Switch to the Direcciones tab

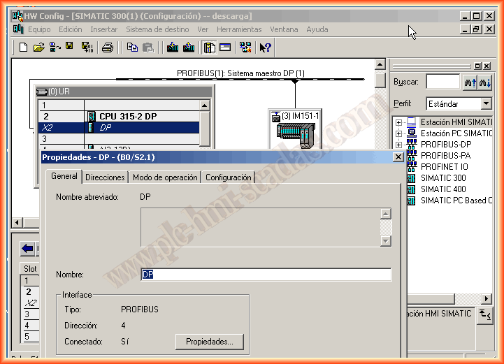(x=105, y=177)
